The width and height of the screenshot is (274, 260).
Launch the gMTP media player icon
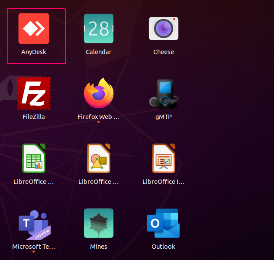coord(164,93)
